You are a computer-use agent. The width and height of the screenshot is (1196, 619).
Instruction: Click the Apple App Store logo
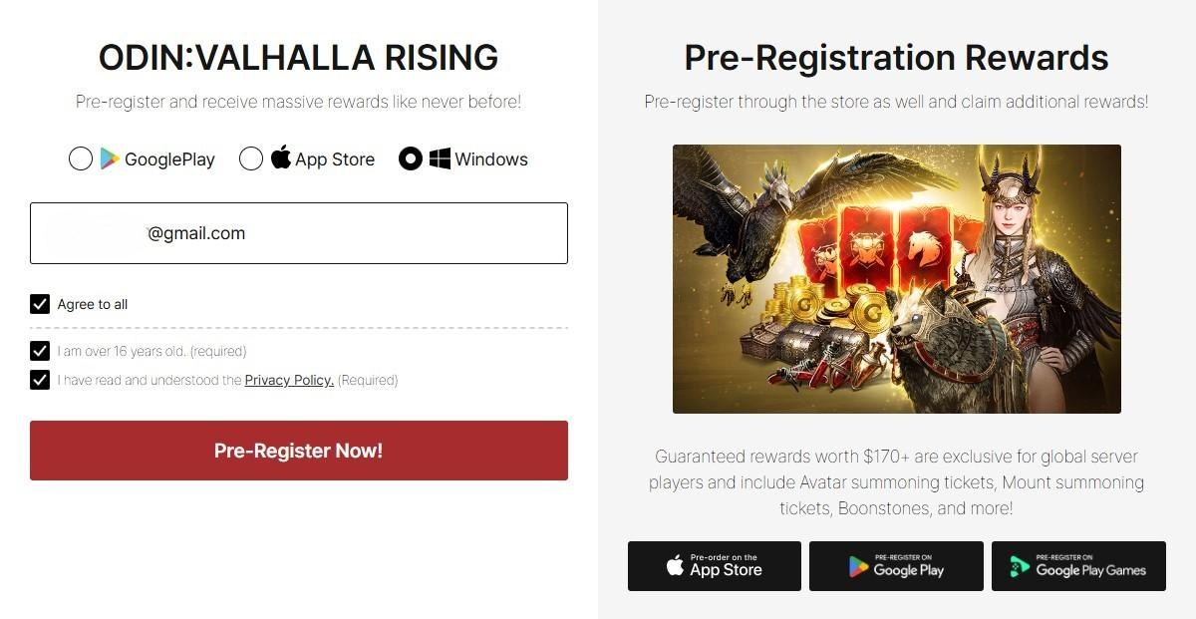281,157
